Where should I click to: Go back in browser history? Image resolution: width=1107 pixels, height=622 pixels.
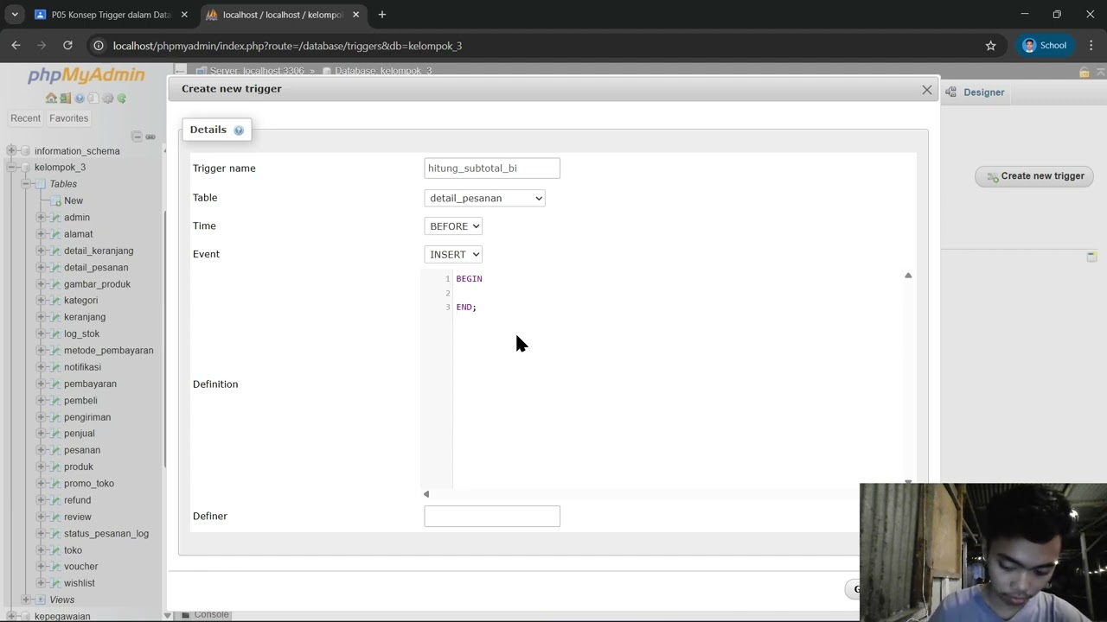[16, 45]
